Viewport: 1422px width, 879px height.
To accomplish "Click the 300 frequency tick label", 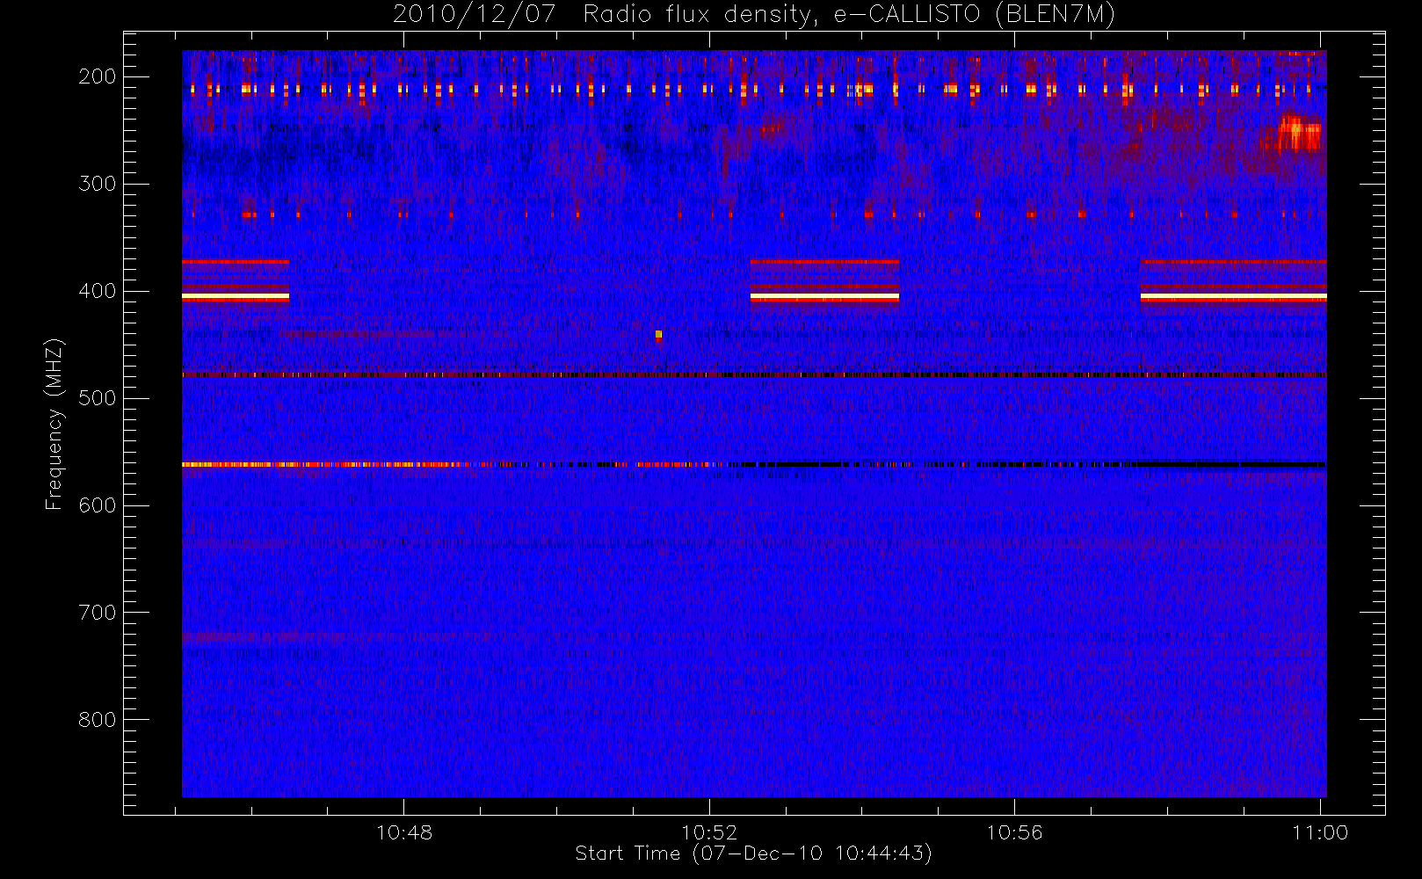I will point(97,184).
